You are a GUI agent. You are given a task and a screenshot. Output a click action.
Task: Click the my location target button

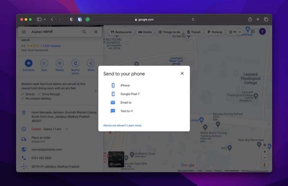click(265, 145)
